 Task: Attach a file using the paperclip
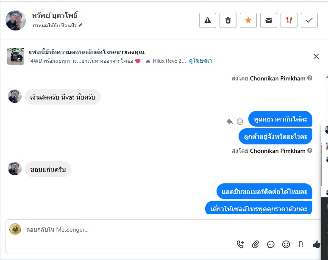(x=256, y=244)
